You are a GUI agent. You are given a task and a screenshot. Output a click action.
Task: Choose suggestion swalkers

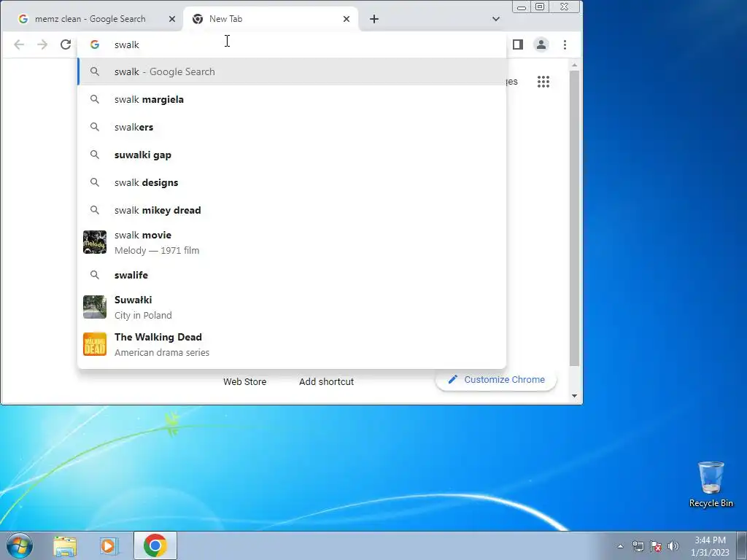click(x=292, y=127)
